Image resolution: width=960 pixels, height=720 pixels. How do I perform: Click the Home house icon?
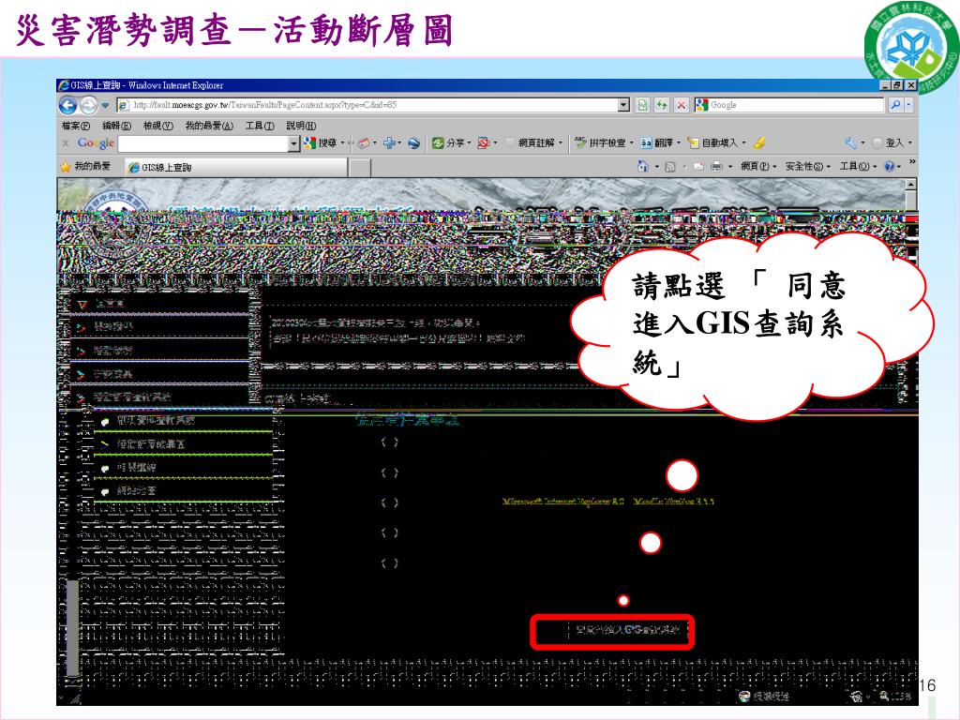642,167
